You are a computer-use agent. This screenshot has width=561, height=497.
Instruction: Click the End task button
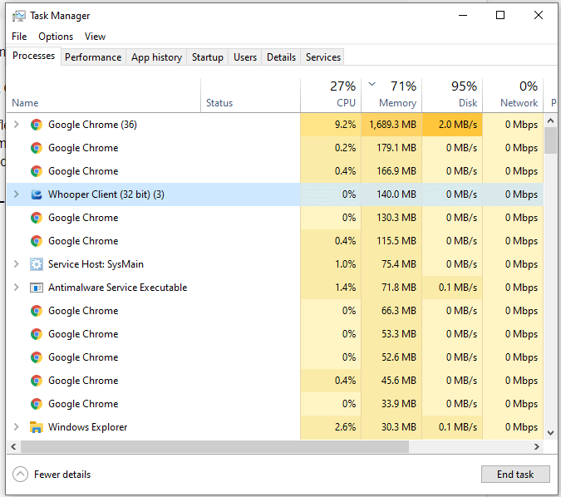coord(515,474)
